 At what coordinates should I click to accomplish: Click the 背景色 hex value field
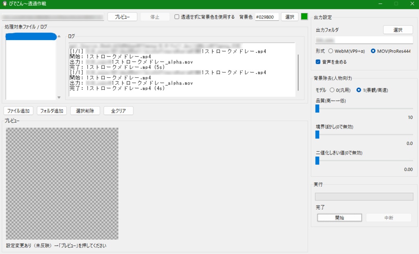click(x=267, y=17)
